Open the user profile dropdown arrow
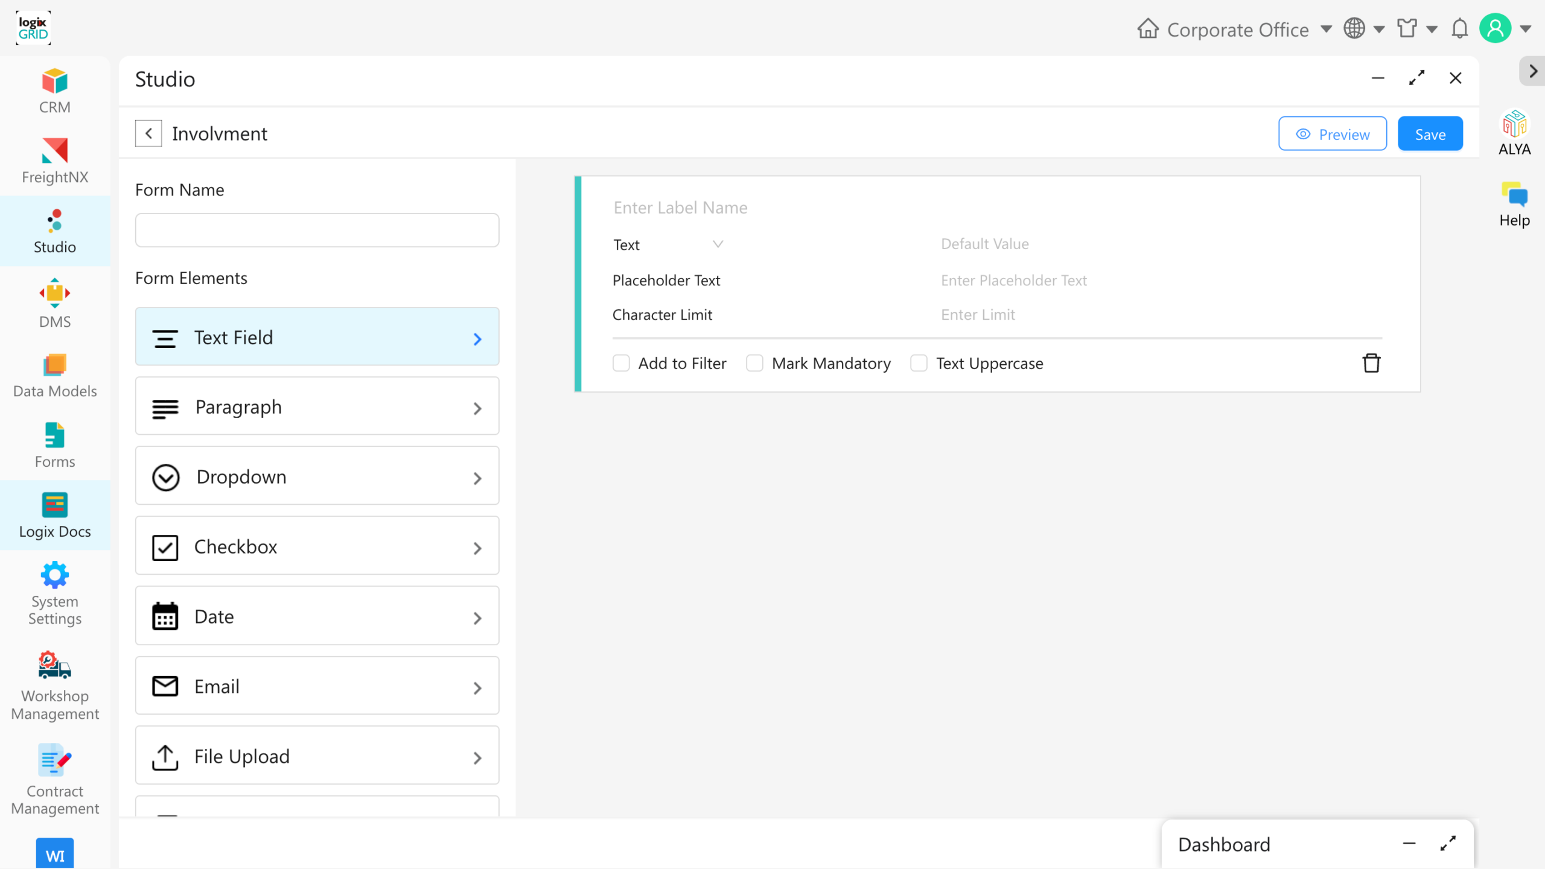1545x869 pixels. tap(1526, 28)
